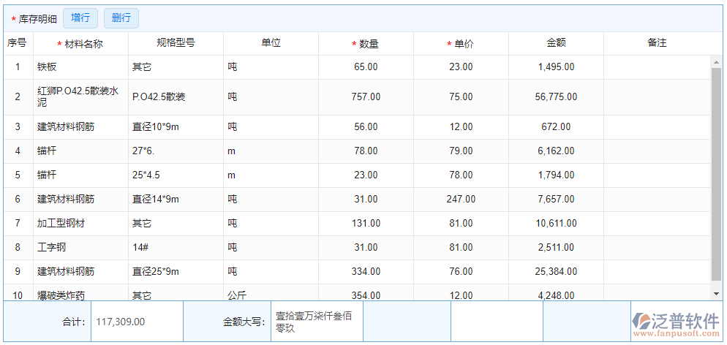
Task: Click amount cell 10,611.00
Action: pos(556,223)
